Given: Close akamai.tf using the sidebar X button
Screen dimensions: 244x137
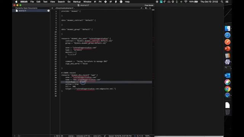Looking at the screenshot, I should point(48,11).
